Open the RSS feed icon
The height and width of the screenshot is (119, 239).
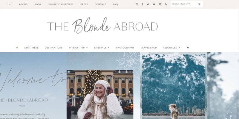coord(166,4)
